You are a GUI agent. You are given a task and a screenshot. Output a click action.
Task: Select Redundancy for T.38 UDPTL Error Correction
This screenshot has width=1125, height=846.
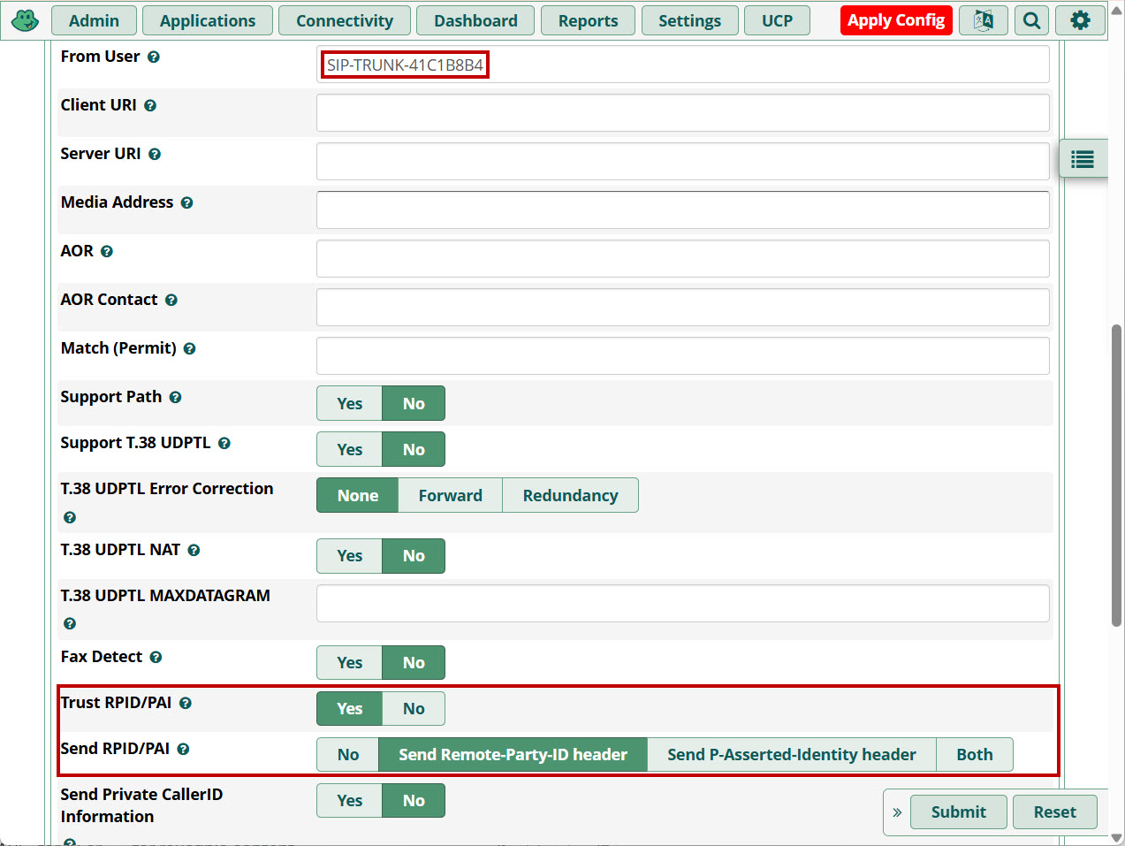click(570, 496)
